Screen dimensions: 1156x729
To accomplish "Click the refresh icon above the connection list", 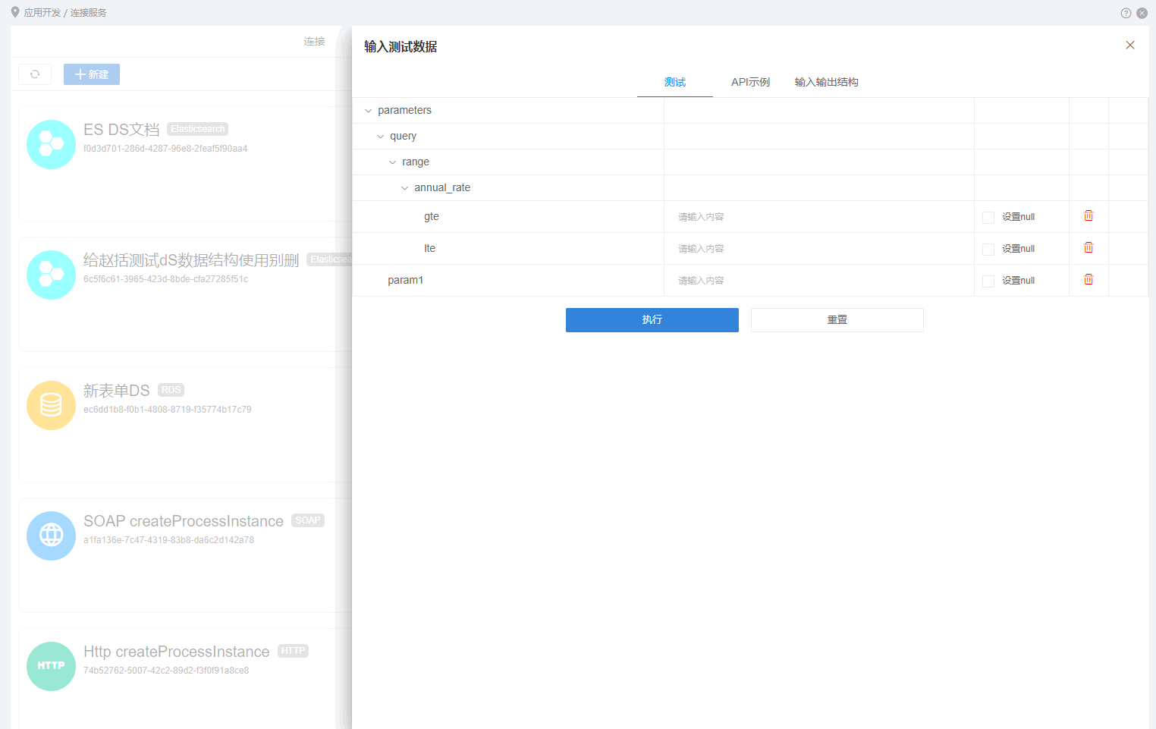I will point(34,74).
